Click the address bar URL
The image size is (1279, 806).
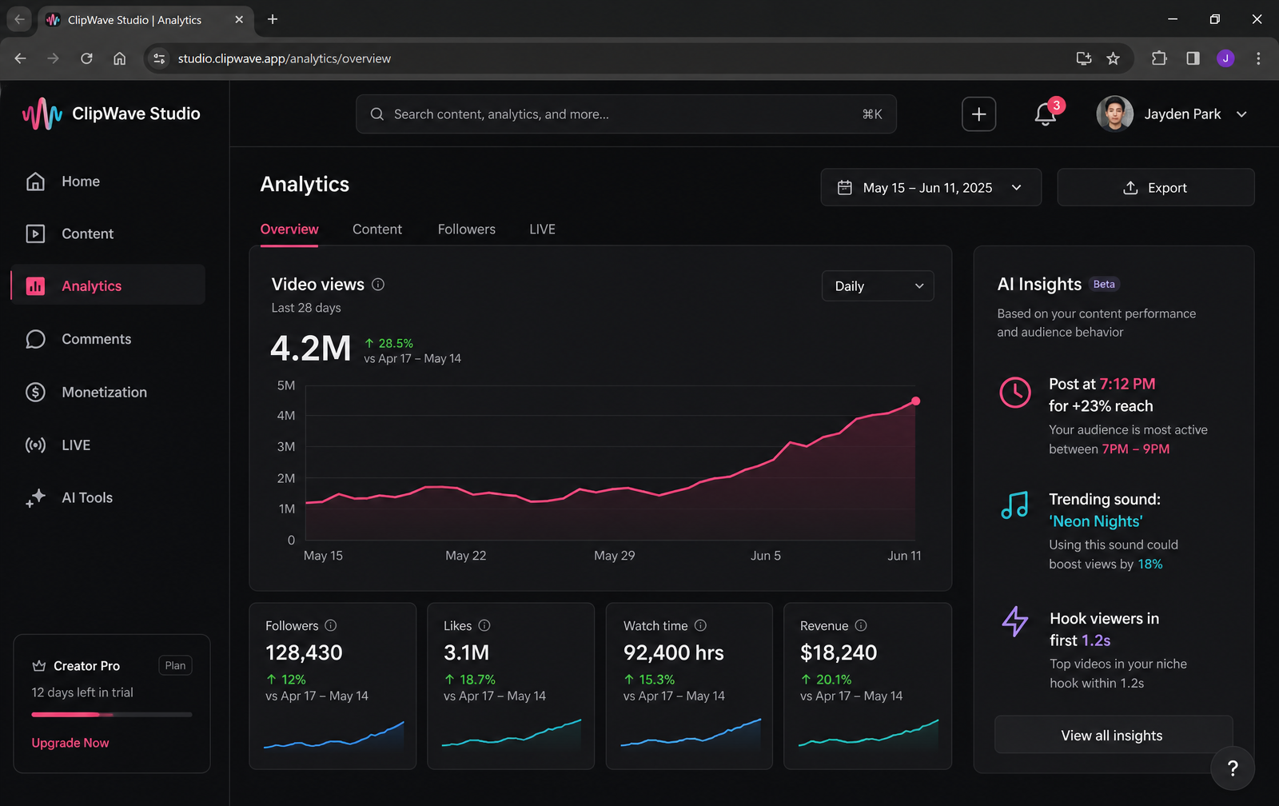285,58
